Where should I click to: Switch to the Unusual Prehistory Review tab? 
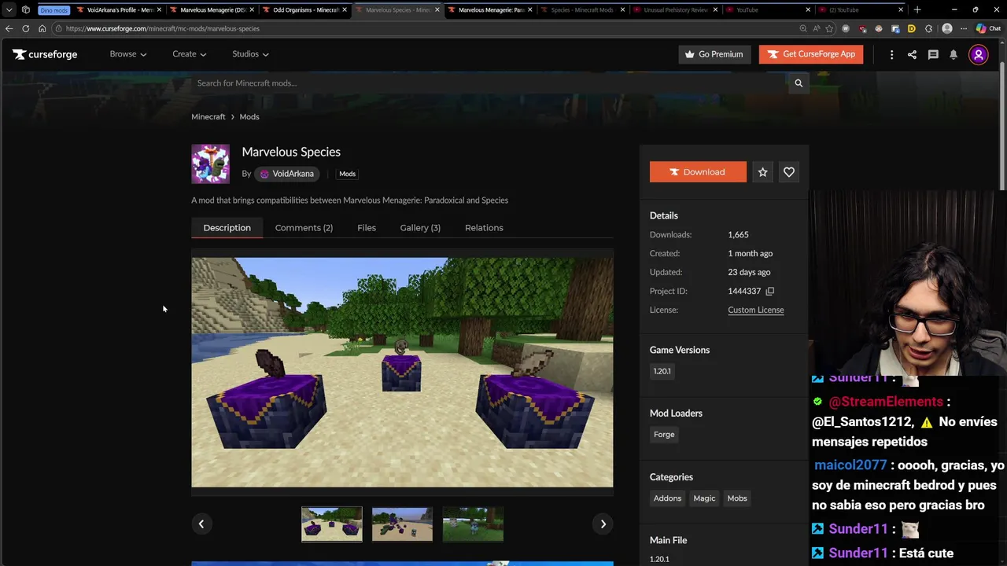[x=676, y=9]
